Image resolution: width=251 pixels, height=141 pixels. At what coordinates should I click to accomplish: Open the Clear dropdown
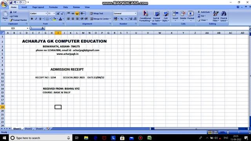[202, 20]
